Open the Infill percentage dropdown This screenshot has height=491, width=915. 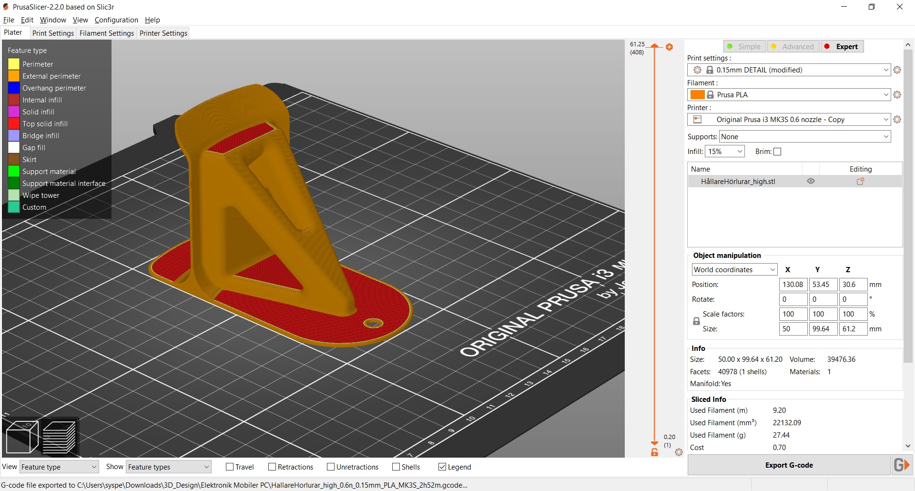click(725, 152)
